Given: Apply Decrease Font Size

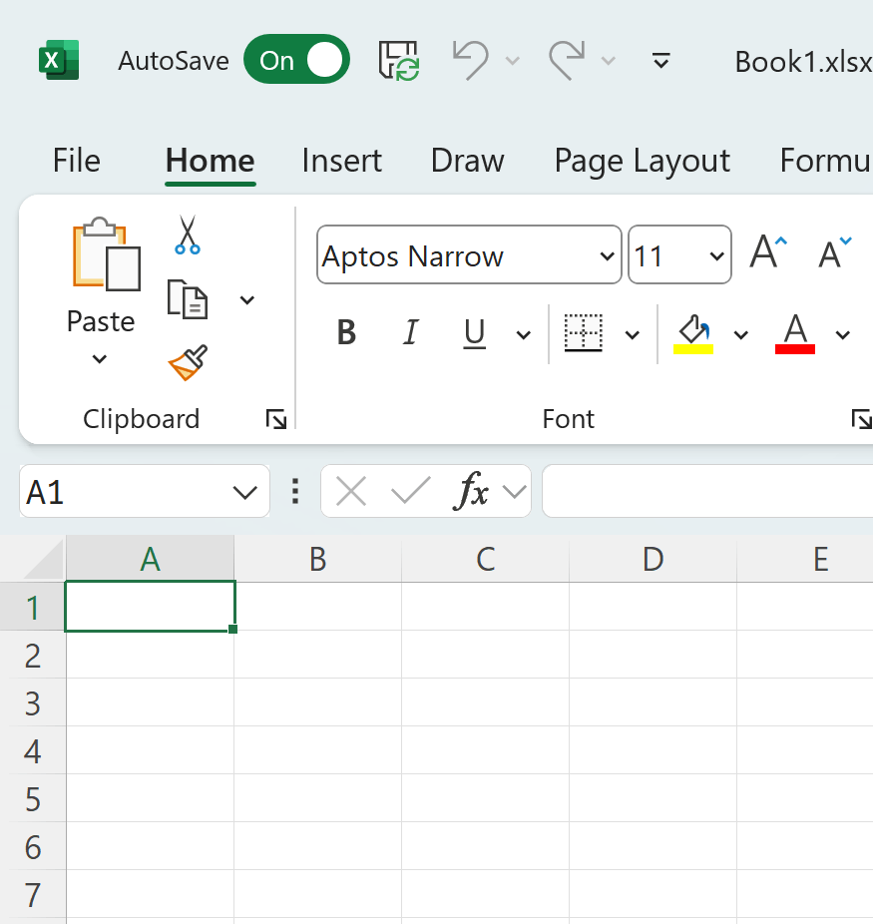Looking at the screenshot, I should (x=831, y=251).
